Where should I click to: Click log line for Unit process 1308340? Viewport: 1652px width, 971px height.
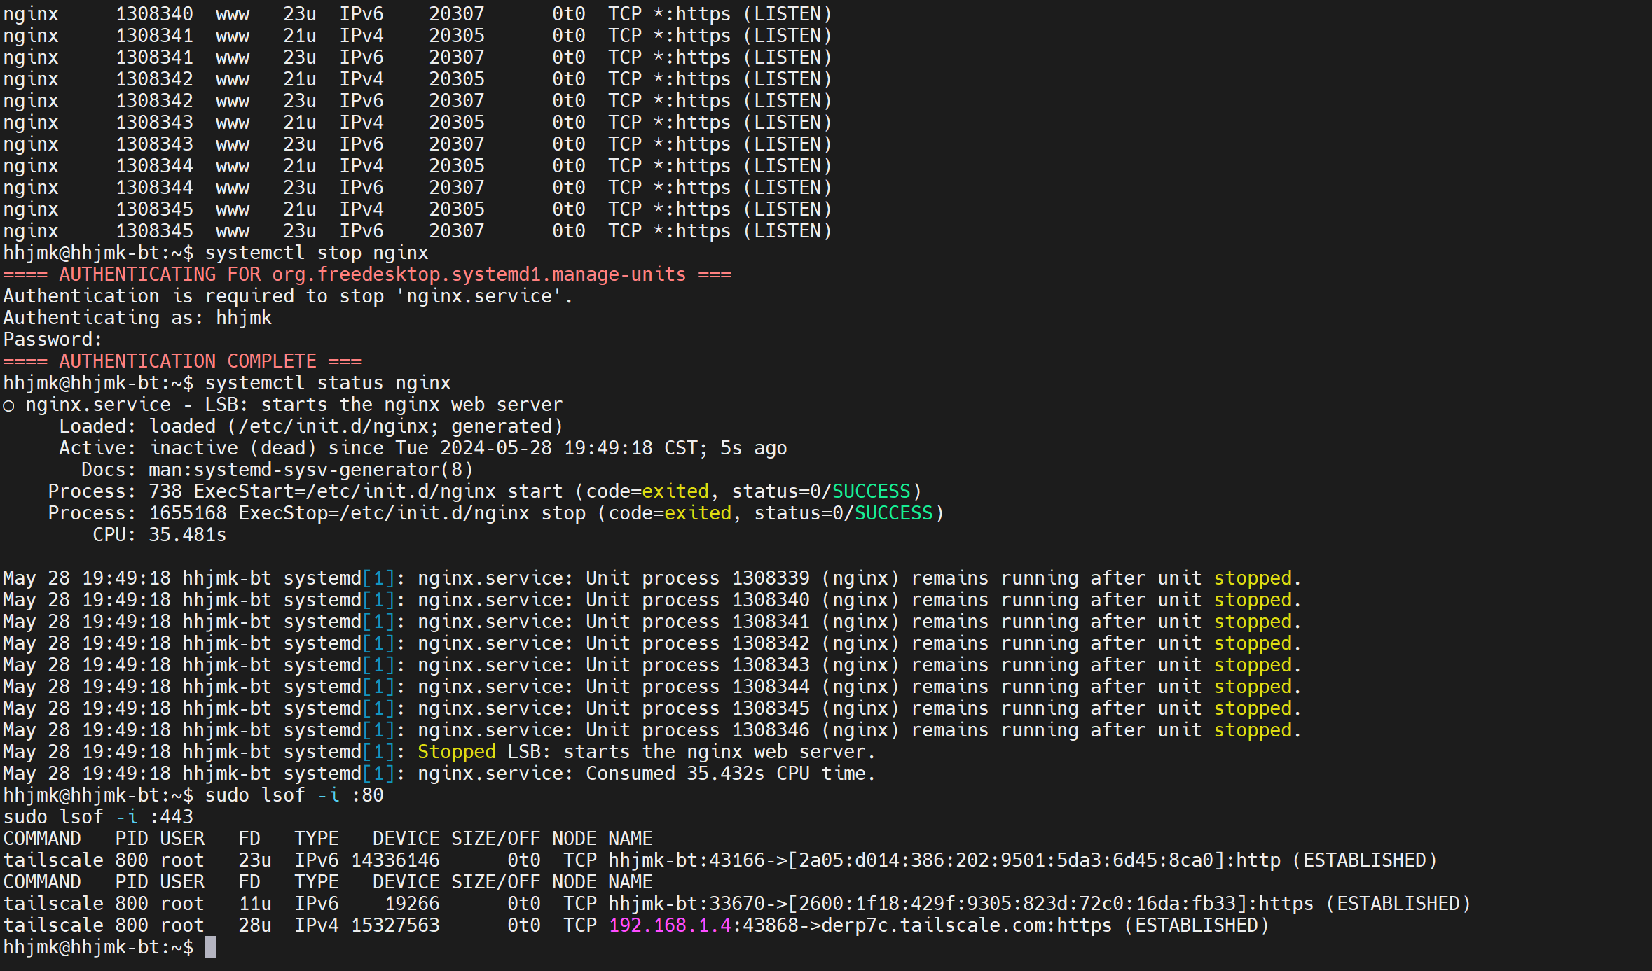(x=652, y=600)
